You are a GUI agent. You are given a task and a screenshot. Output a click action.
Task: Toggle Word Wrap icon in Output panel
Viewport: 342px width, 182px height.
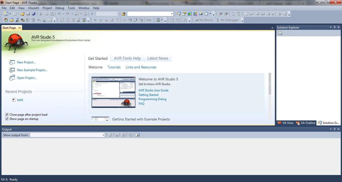[x=138, y=135]
